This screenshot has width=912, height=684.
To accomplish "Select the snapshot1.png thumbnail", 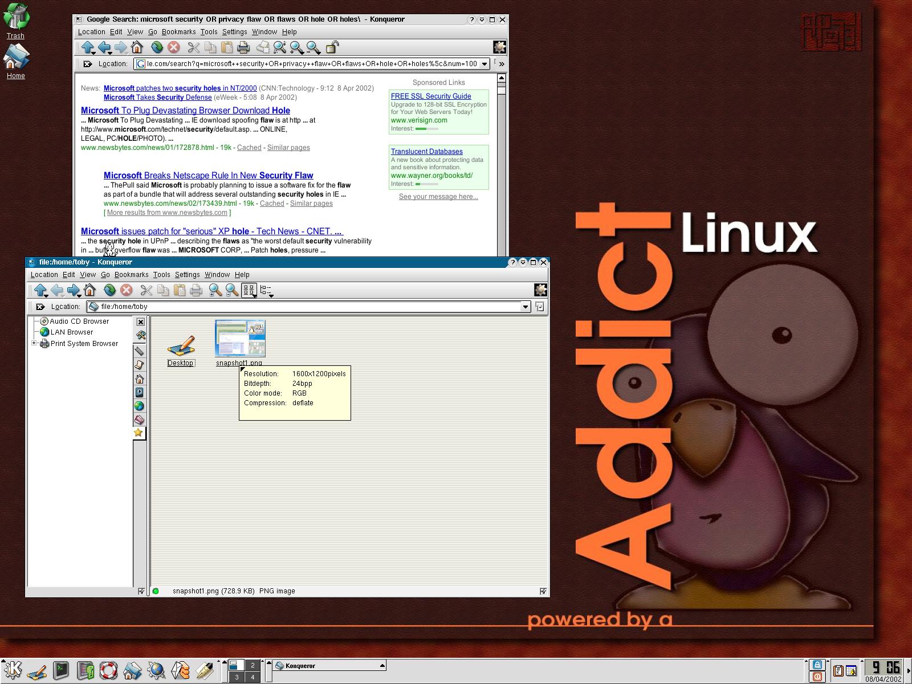I will (x=240, y=339).
